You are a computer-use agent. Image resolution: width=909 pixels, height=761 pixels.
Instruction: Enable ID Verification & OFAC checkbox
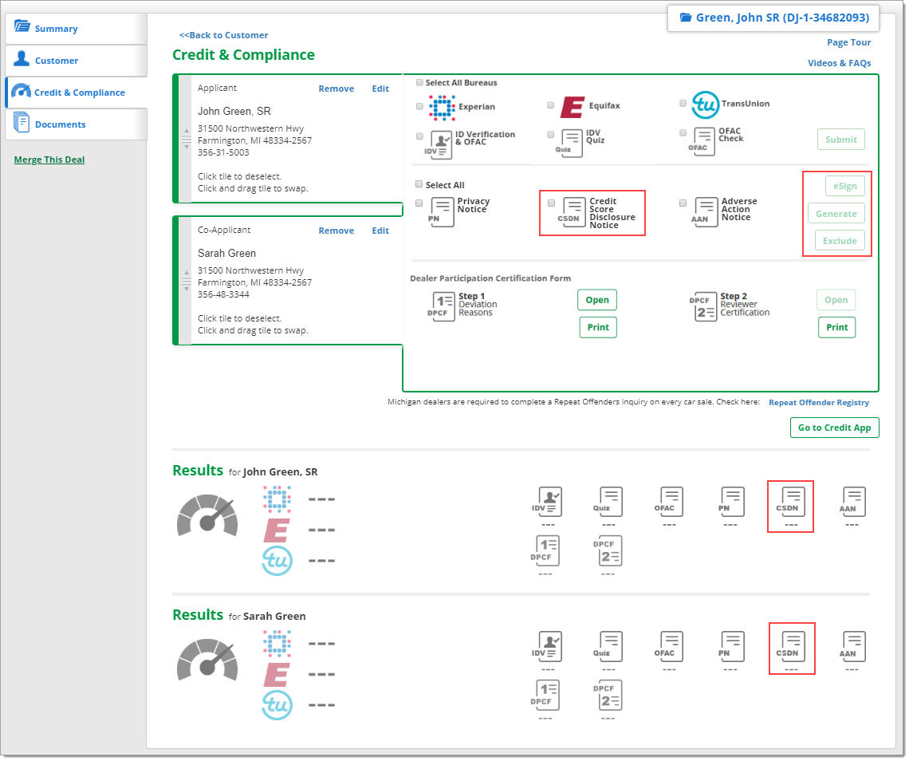click(419, 136)
